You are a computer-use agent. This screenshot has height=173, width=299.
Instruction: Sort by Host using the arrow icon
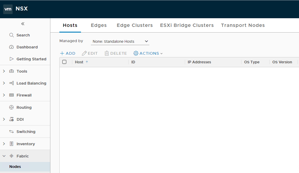point(87,62)
